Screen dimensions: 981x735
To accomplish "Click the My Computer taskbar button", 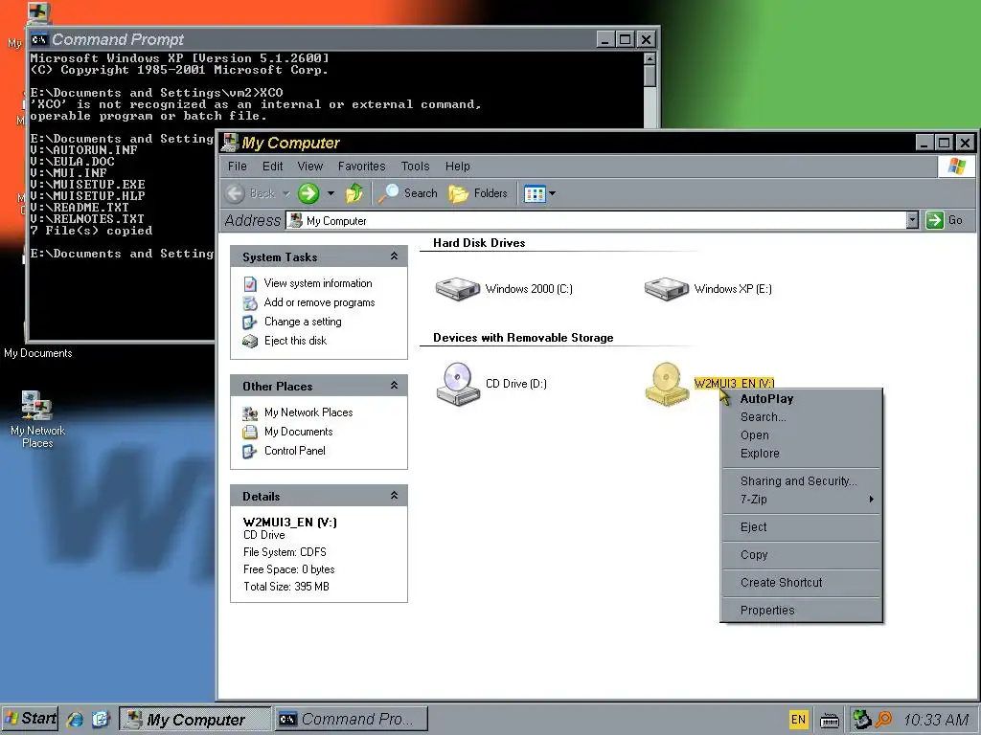I will pyautogui.click(x=195, y=720).
